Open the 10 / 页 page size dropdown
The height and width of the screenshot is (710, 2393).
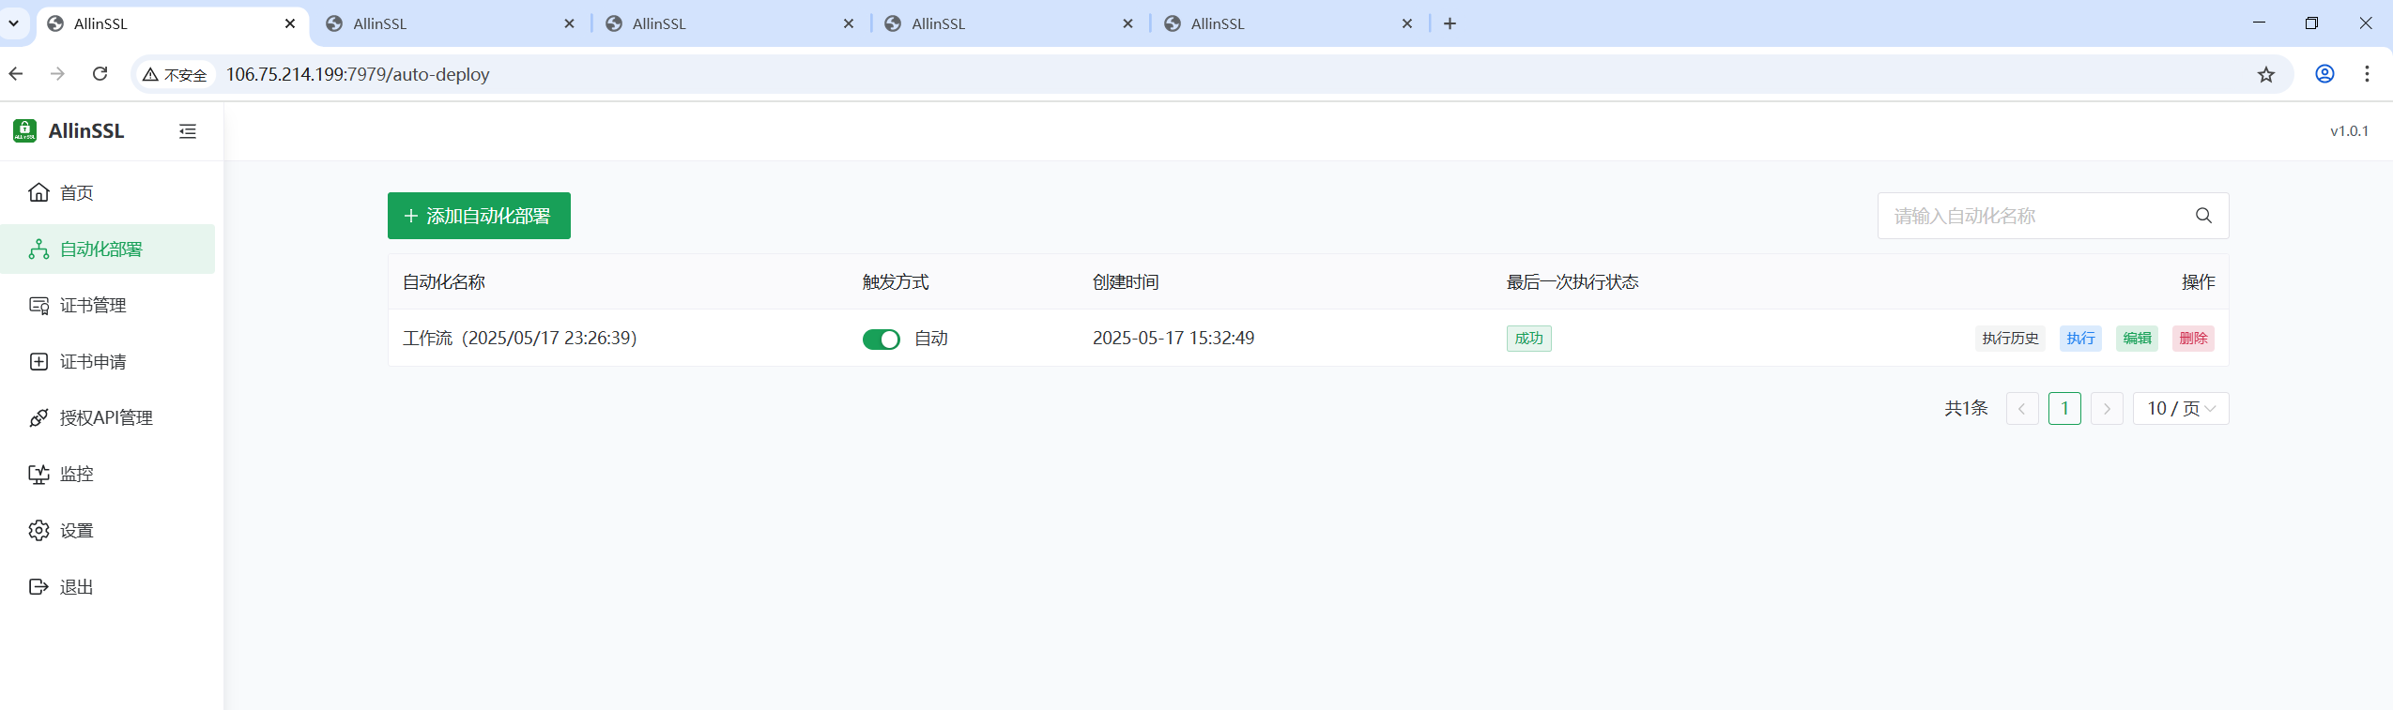pos(2181,409)
